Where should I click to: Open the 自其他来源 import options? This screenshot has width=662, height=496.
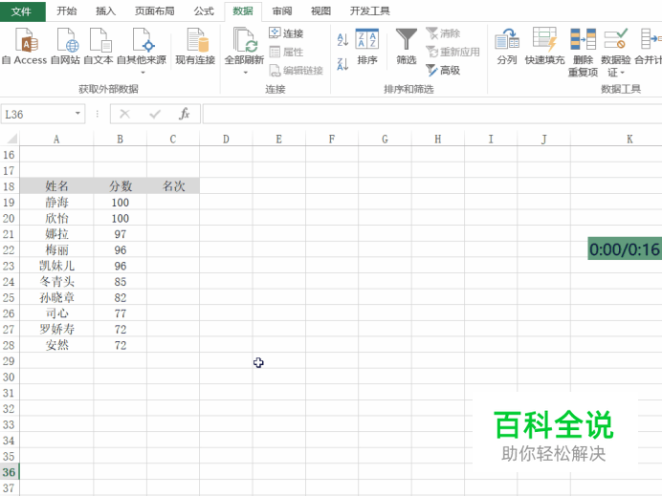pyautogui.click(x=142, y=51)
